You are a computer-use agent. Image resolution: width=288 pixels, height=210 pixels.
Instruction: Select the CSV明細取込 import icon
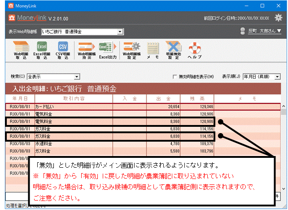[63, 50]
